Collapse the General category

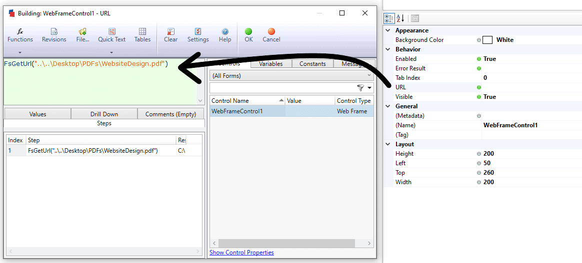[x=388, y=106]
